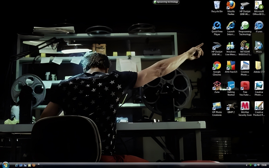This screenshot has width=269, height=168.
Task: Open the Recycle Bin desktop icon
Action: click(x=217, y=5)
